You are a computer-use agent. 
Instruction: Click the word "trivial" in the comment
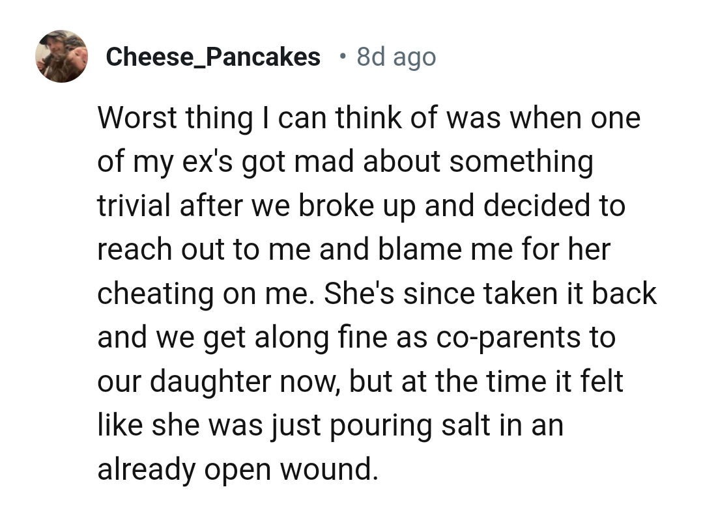pyautogui.click(x=134, y=206)
